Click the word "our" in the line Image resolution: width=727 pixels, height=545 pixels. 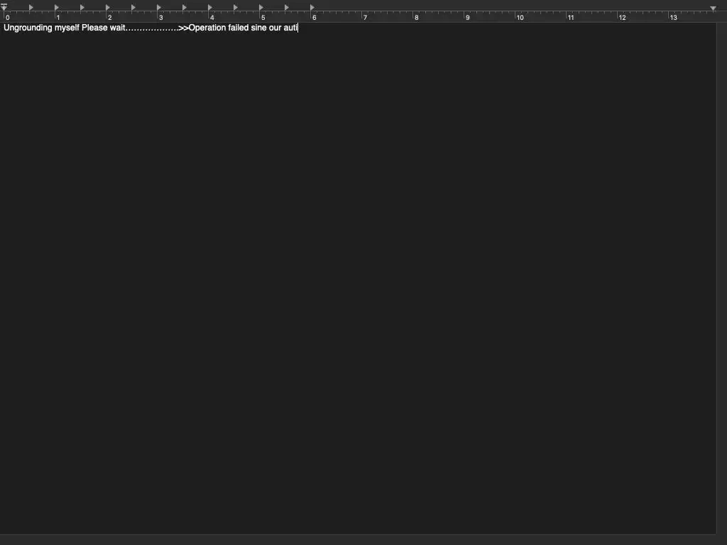[x=275, y=28]
